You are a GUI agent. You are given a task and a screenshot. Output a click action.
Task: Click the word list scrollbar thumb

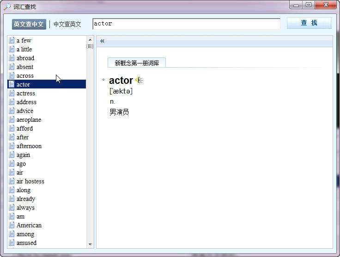(x=90, y=46)
